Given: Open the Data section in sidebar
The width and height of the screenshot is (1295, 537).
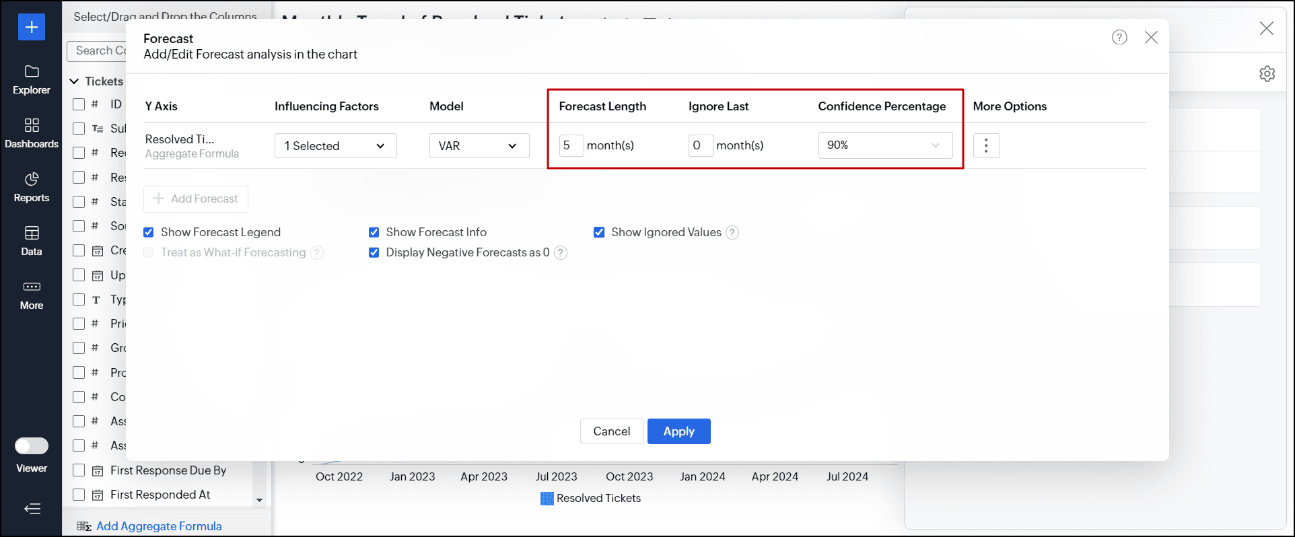Looking at the screenshot, I should pyautogui.click(x=32, y=241).
